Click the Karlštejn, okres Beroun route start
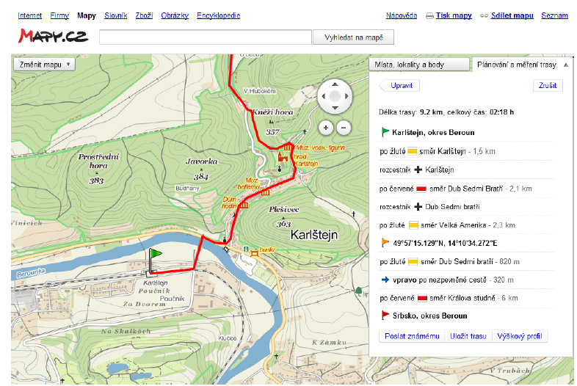 (x=433, y=133)
